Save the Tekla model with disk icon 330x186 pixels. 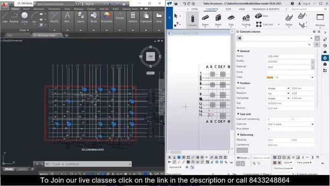(176, 4)
